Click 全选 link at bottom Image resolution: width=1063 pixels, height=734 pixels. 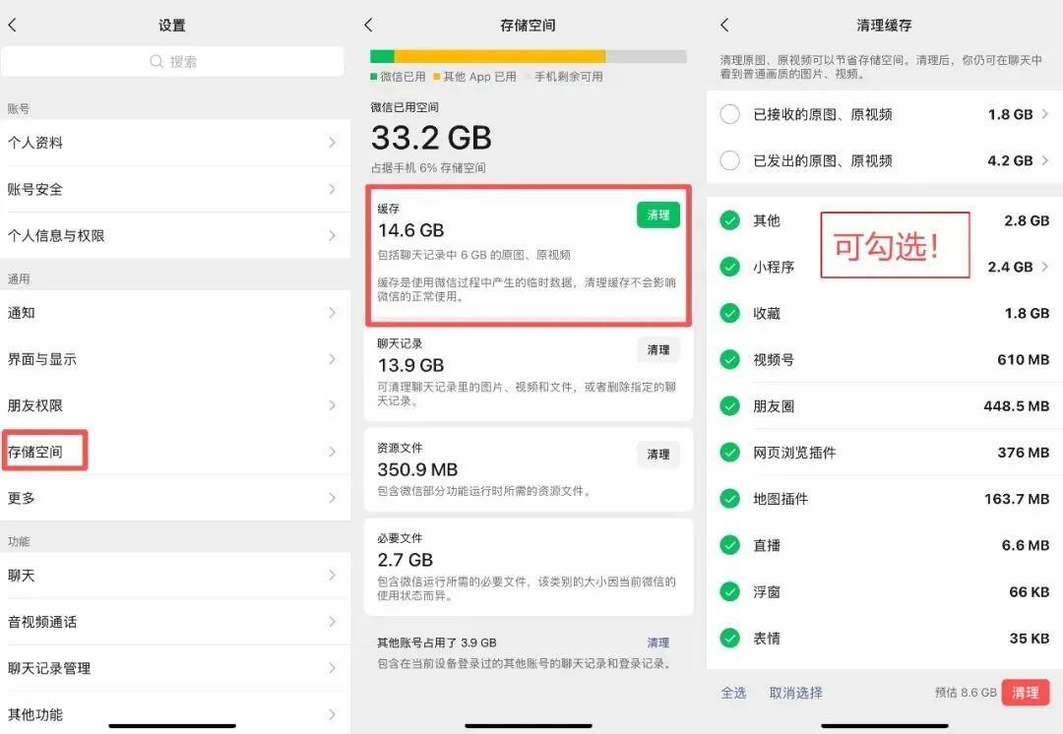point(733,693)
